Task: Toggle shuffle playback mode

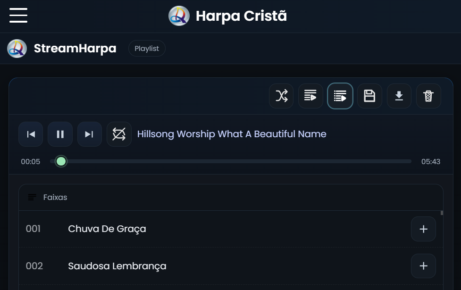Action: (x=281, y=96)
